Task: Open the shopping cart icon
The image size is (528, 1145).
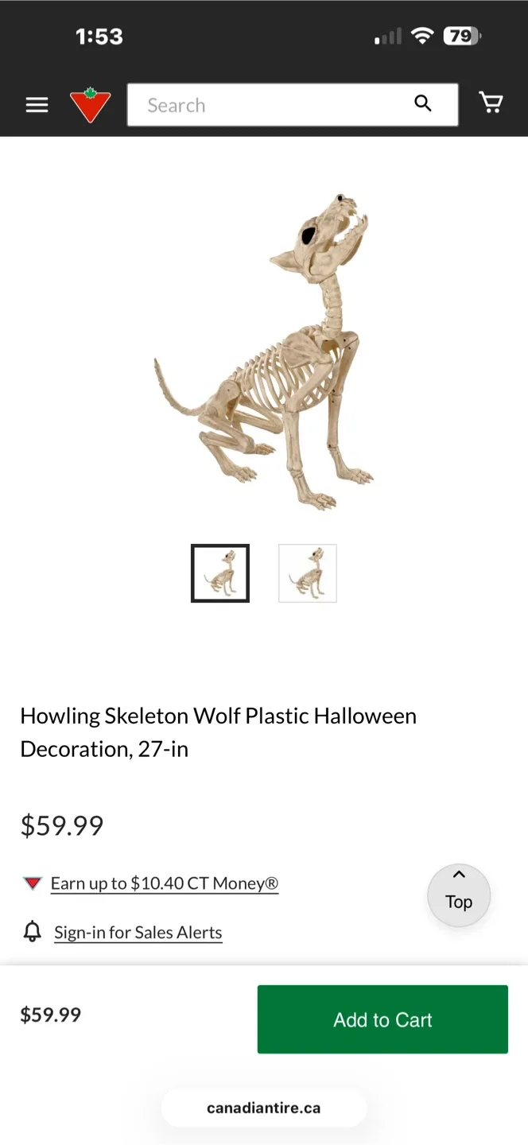Action: click(x=491, y=103)
